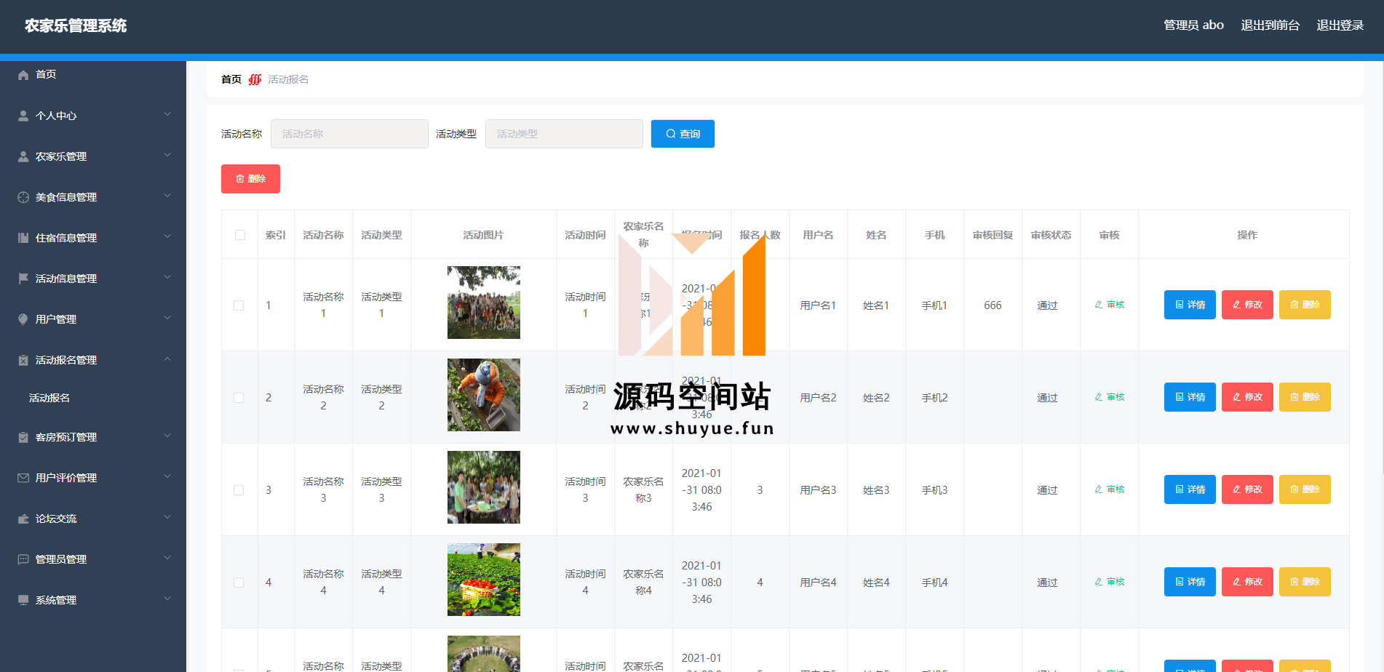Viewport: 1384px width, 672px height.
Task: Open the 论坛交流 sidebar menu
Action: pos(93,519)
